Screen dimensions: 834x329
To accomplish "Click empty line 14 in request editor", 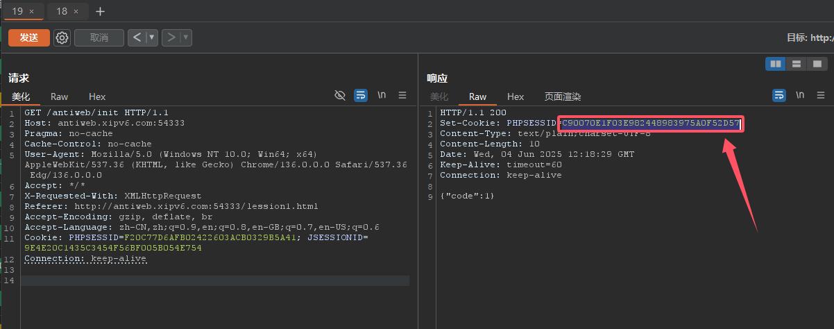I will pos(208,280).
